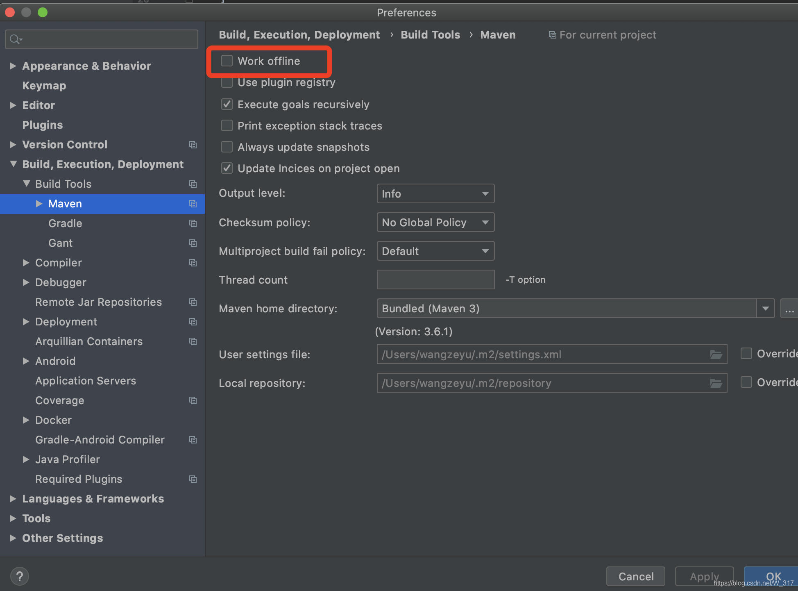This screenshot has width=798, height=591.
Task: Click the Cancel button
Action: 635,576
